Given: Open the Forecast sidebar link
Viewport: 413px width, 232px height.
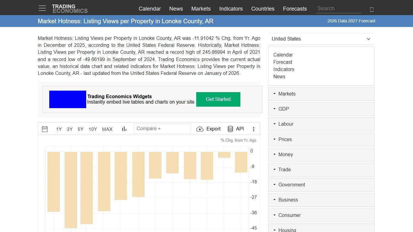Looking at the screenshot, I should [283, 62].
